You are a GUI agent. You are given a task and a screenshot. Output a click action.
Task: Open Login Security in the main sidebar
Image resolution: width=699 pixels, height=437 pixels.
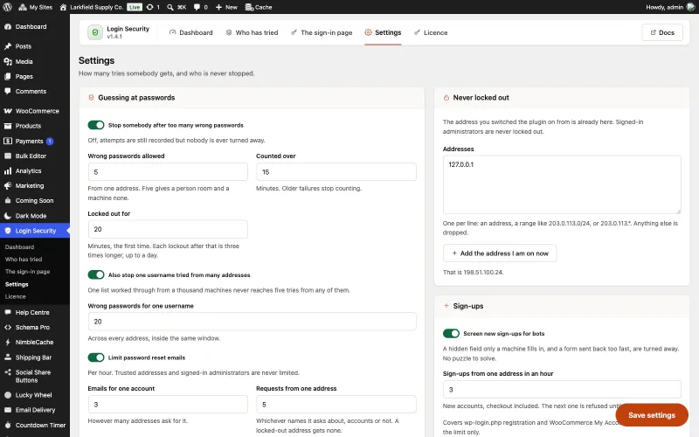click(35, 231)
